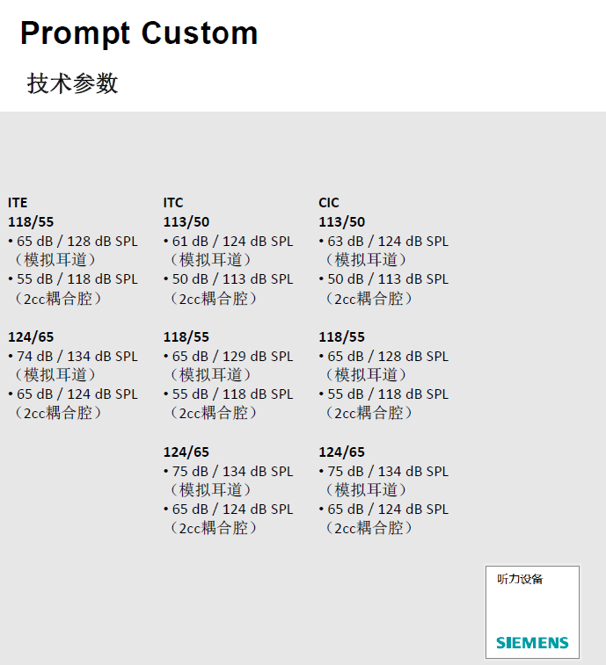Image resolution: width=606 pixels, height=665 pixels.
Task: Select the CIC column heading
Action: pos(329,203)
